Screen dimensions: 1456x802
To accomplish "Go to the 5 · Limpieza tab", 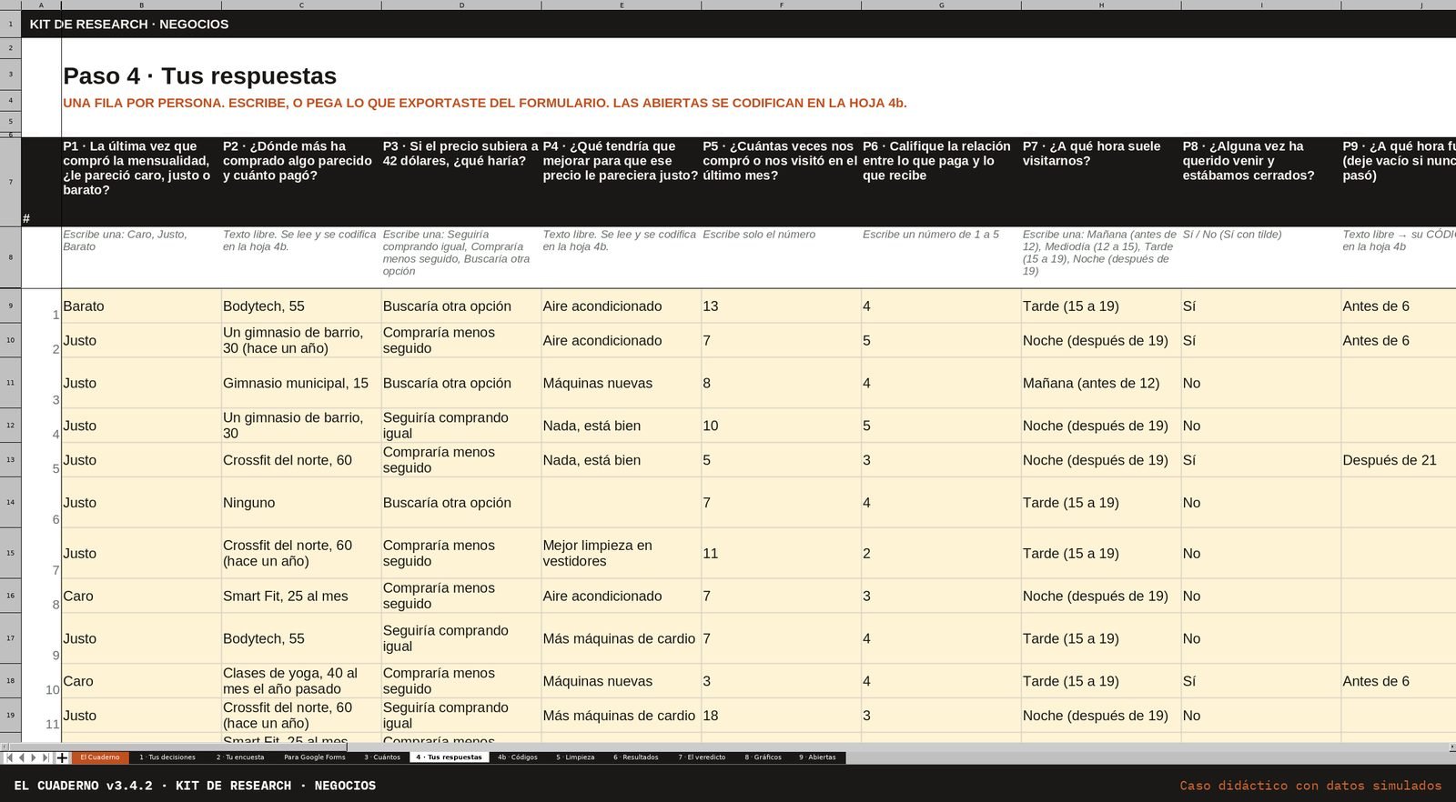I will tap(575, 757).
